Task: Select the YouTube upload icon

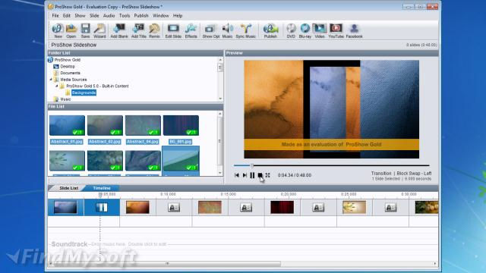Action: coord(336,31)
